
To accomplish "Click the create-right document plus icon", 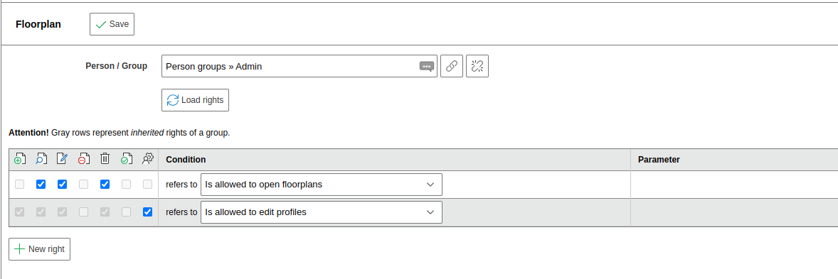I will click(20, 158).
